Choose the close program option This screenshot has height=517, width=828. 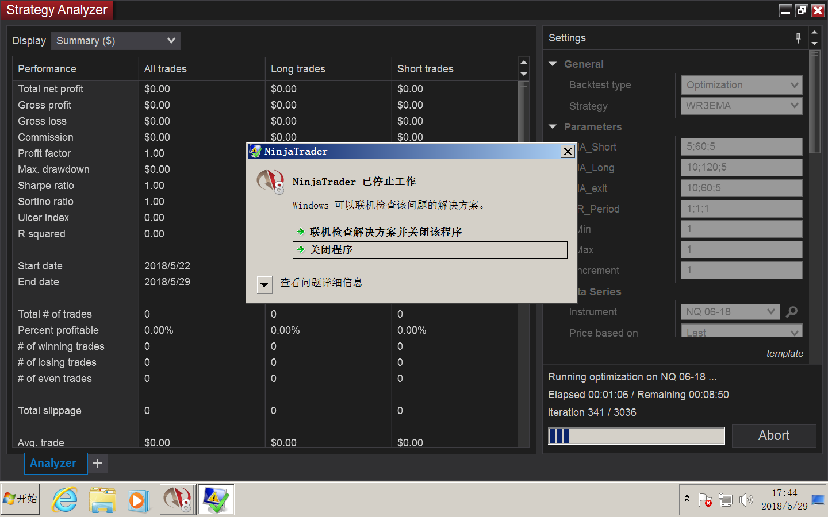(x=430, y=250)
